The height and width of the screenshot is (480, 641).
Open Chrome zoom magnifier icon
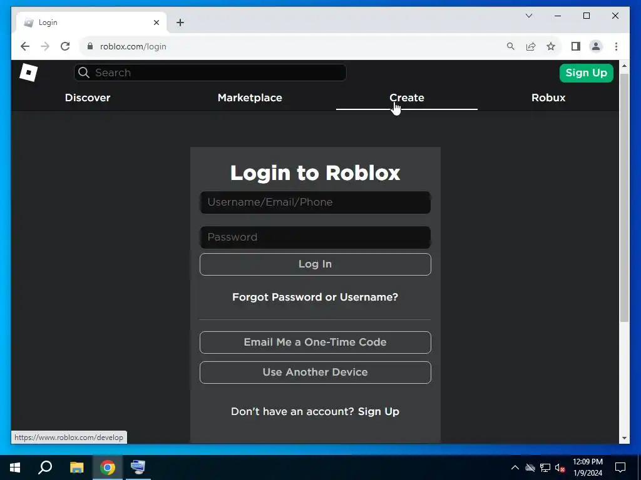click(511, 46)
